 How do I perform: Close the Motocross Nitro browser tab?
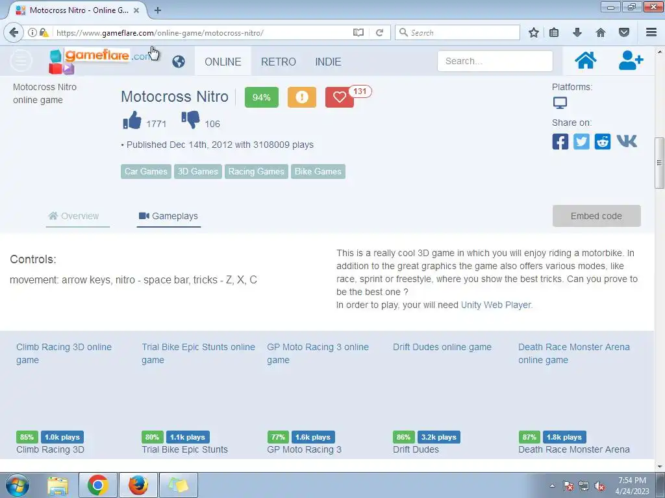pos(136,10)
